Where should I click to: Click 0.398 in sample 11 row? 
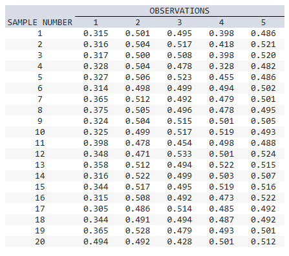tap(96, 143)
